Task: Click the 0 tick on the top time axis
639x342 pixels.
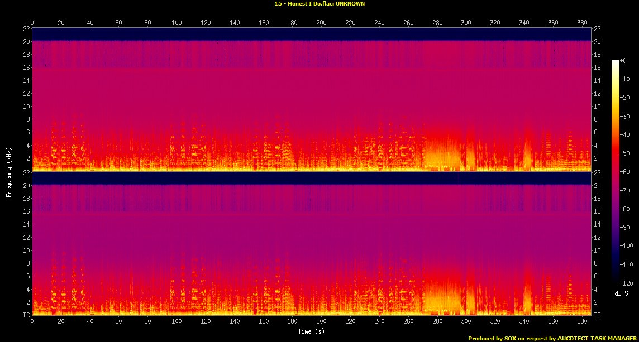Action: 32,23
